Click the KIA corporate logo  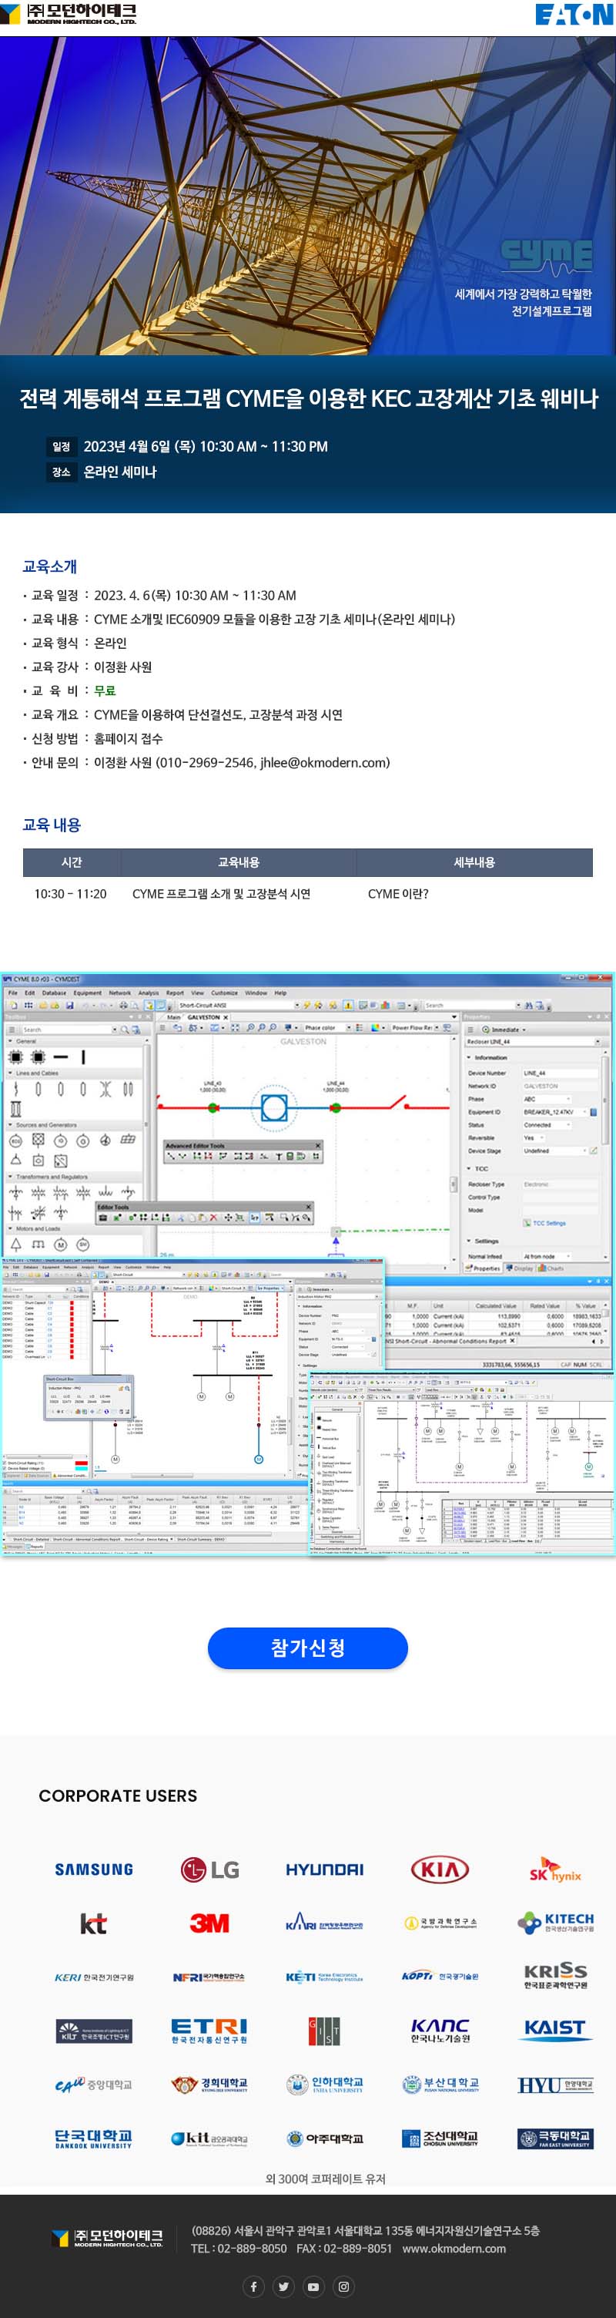(x=440, y=1870)
